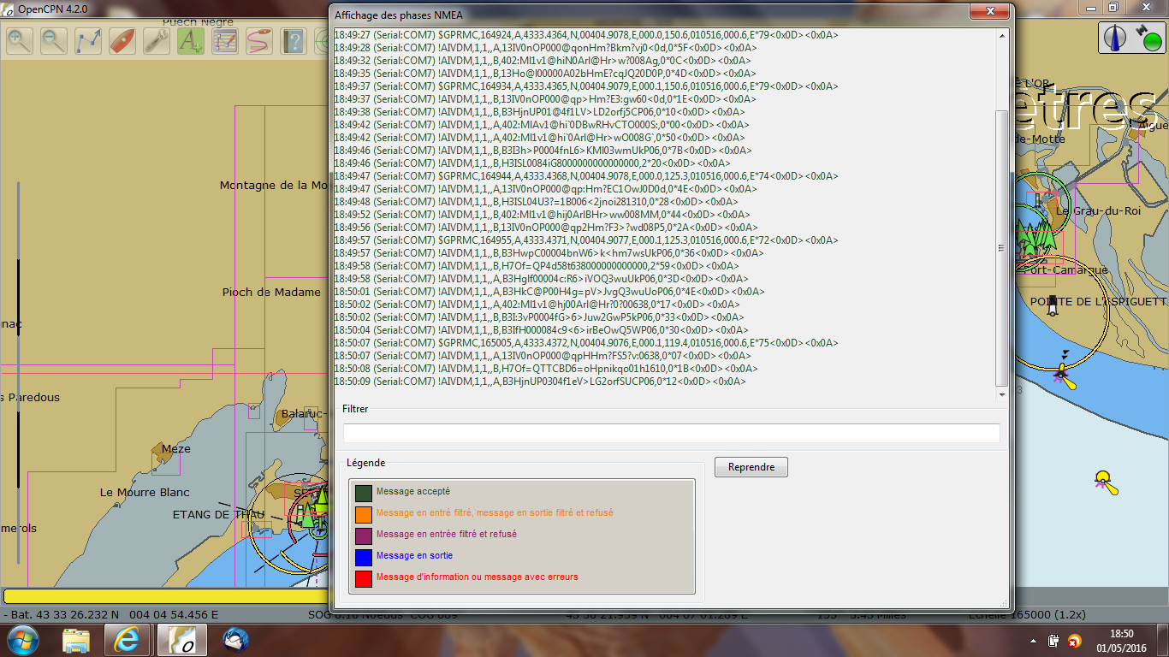Click the zoom out magnifier tool
The height and width of the screenshot is (657, 1169).
(x=54, y=40)
